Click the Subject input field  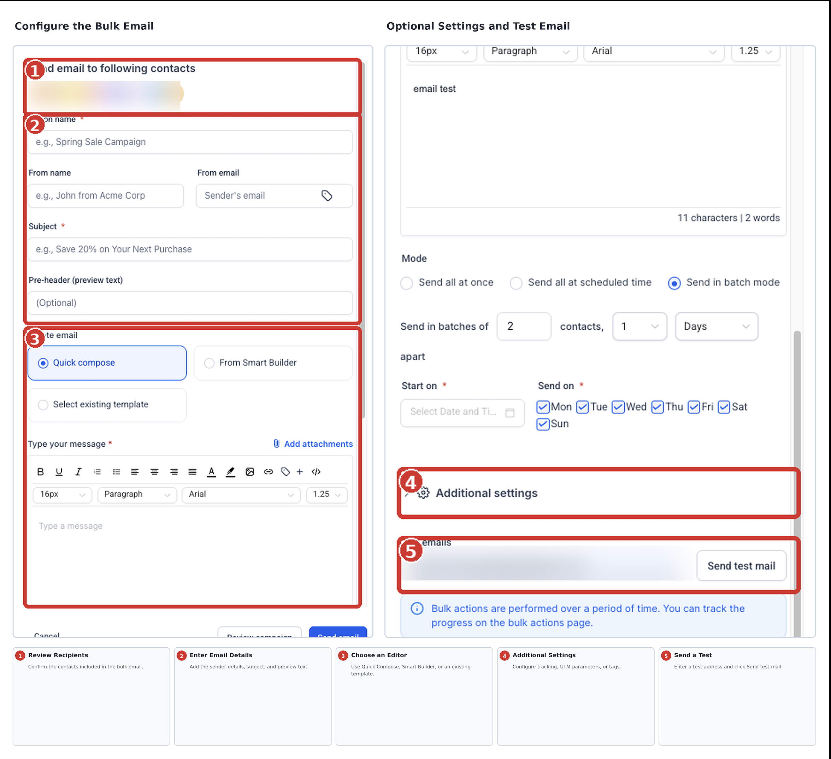(190, 249)
